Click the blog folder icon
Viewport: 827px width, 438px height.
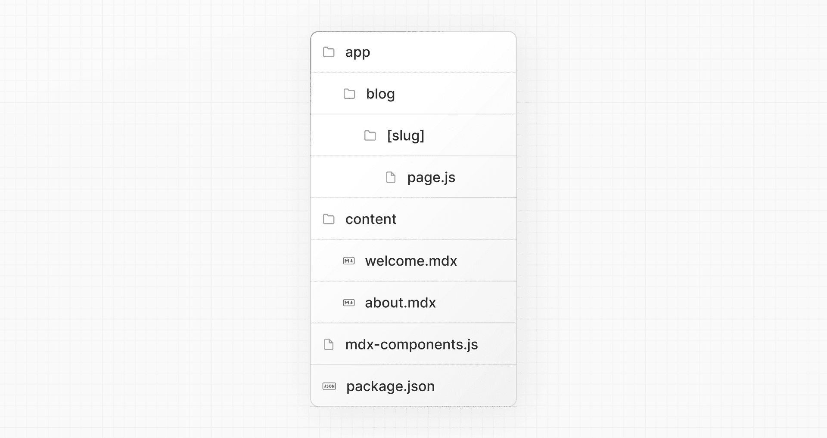(349, 94)
